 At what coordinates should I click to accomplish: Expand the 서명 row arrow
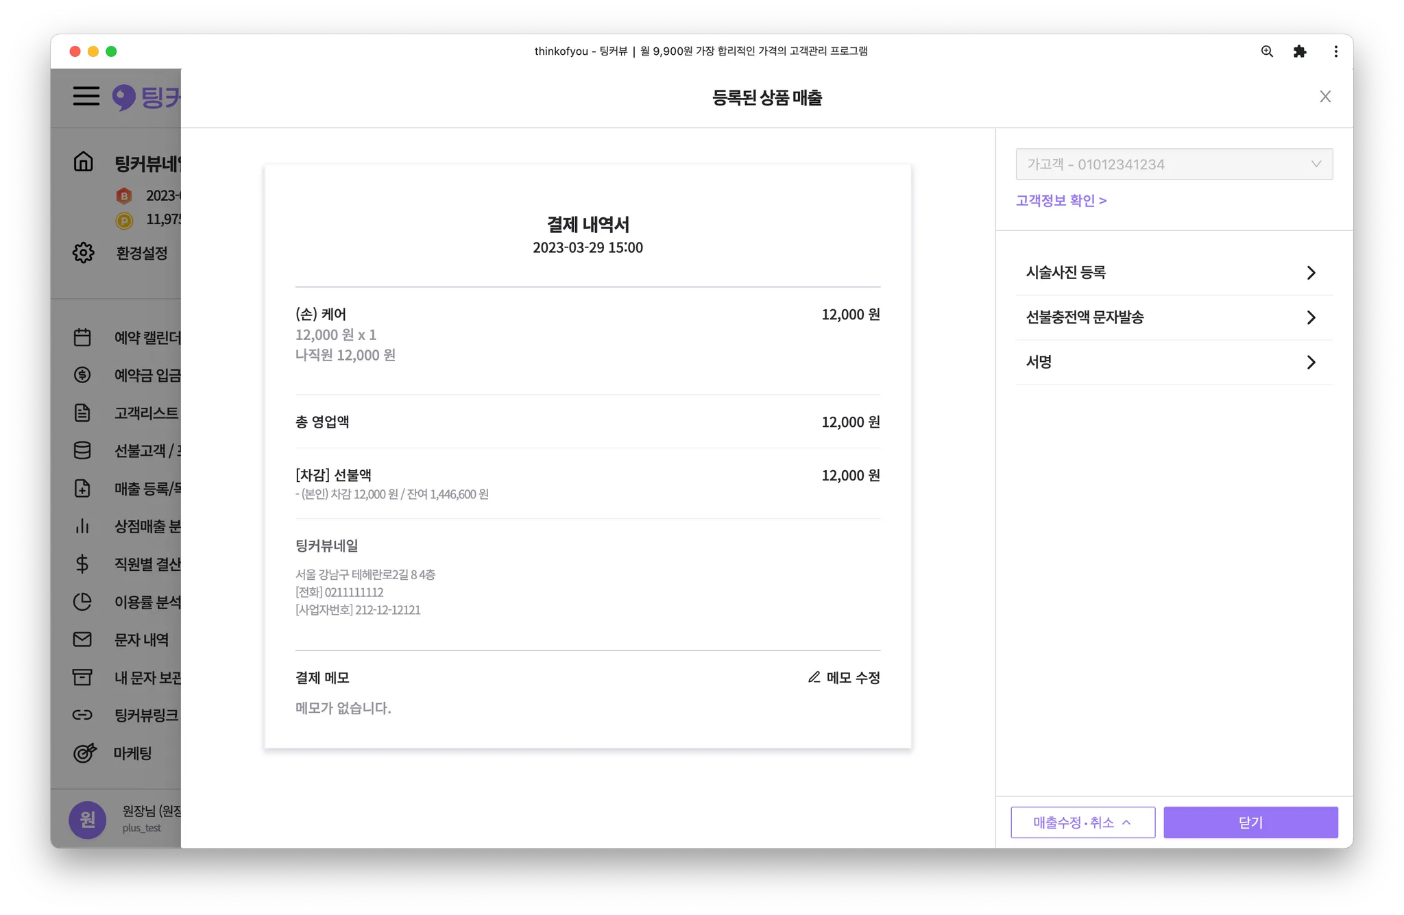click(1311, 362)
